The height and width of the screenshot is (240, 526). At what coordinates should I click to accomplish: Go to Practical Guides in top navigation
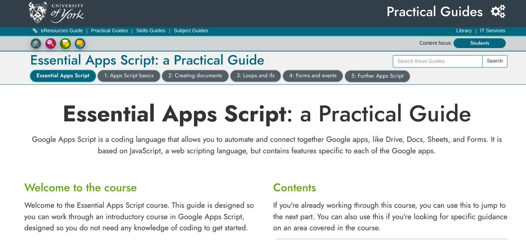110,31
